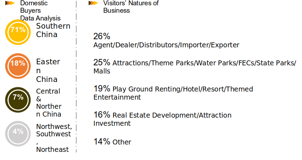Click the 26% figure
The width and height of the screenshot is (302, 160).
point(102,36)
